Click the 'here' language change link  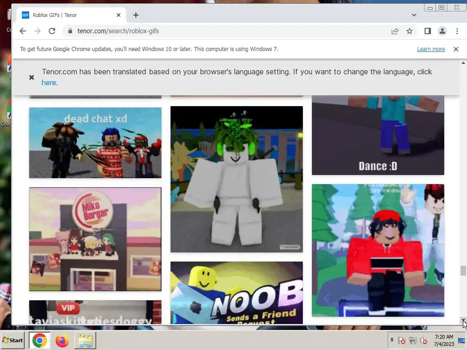[49, 83]
